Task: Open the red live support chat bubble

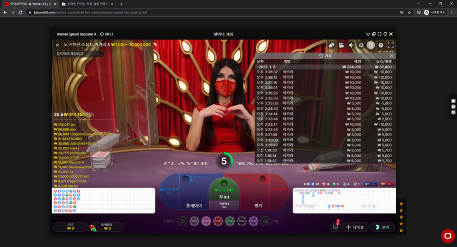Action: tap(448, 236)
